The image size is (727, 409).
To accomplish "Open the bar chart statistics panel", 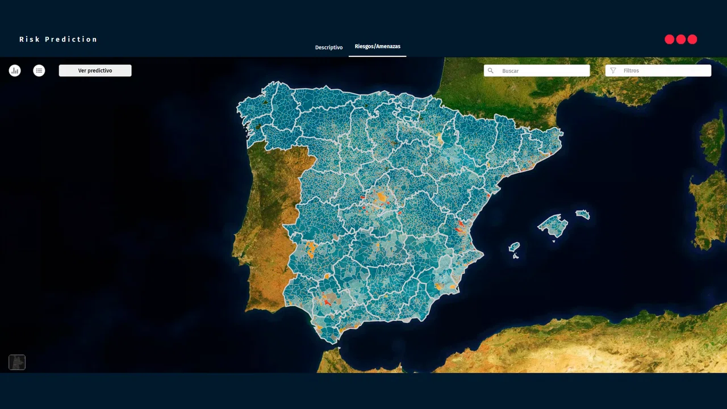I will 15,70.
